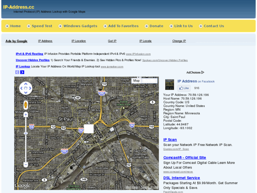This screenshot has width=257, height=193.
Task: Visit www.IPInfusion.com link
Action: [x=138, y=54]
